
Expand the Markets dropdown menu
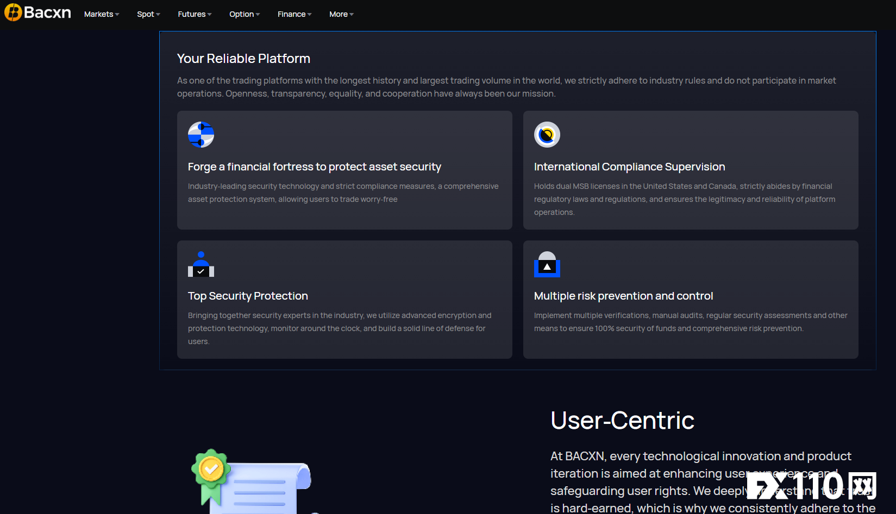pyautogui.click(x=102, y=14)
